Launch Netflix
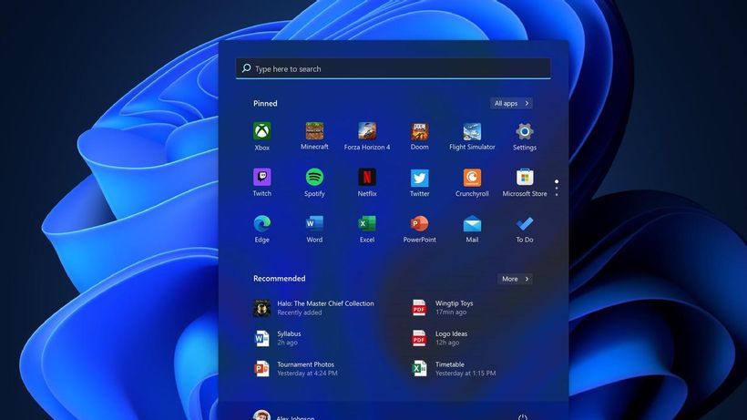747x420 pixels. 367,182
